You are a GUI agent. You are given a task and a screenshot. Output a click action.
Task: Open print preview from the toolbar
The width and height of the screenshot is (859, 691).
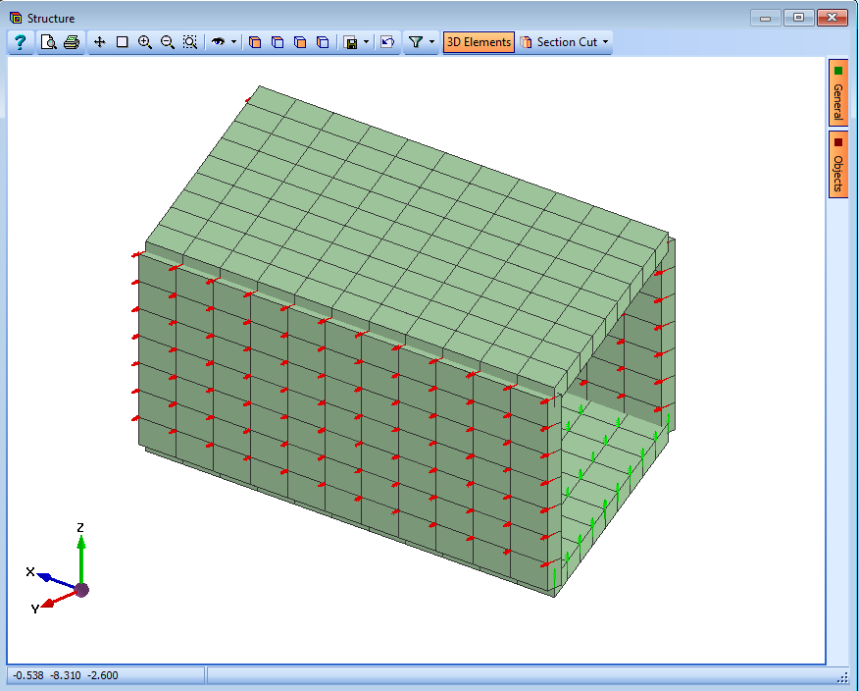coord(49,42)
